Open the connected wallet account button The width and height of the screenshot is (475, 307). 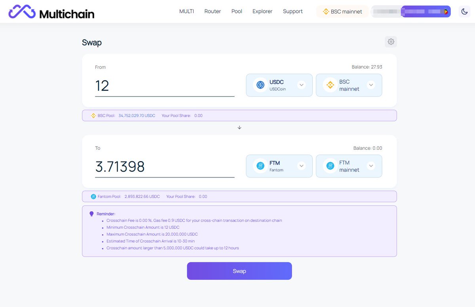click(411, 11)
